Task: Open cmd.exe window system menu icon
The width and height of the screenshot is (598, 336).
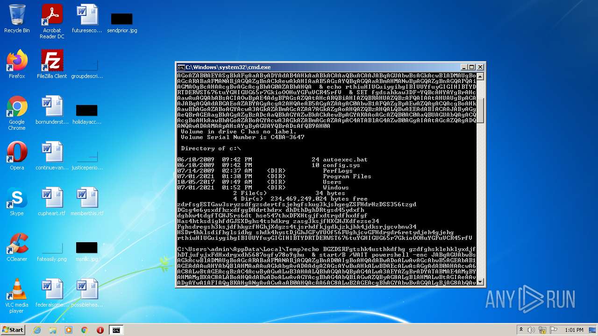Action: (x=181, y=67)
